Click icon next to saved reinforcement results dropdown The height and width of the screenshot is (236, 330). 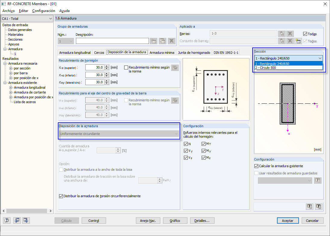tap(318, 180)
